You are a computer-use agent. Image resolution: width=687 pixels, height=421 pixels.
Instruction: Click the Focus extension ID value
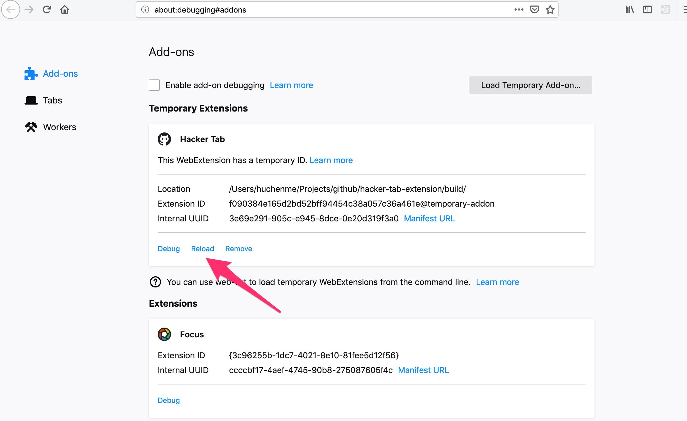click(314, 355)
